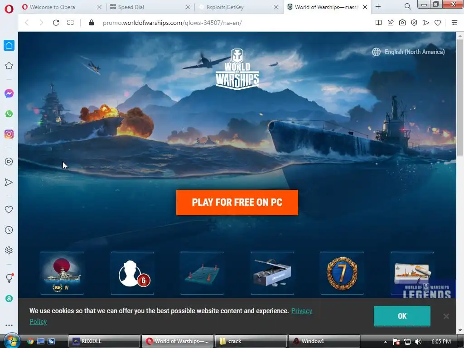Open Instagram in the sidebar
Screen dimensions: 464x348
pyautogui.click(x=9, y=134)
